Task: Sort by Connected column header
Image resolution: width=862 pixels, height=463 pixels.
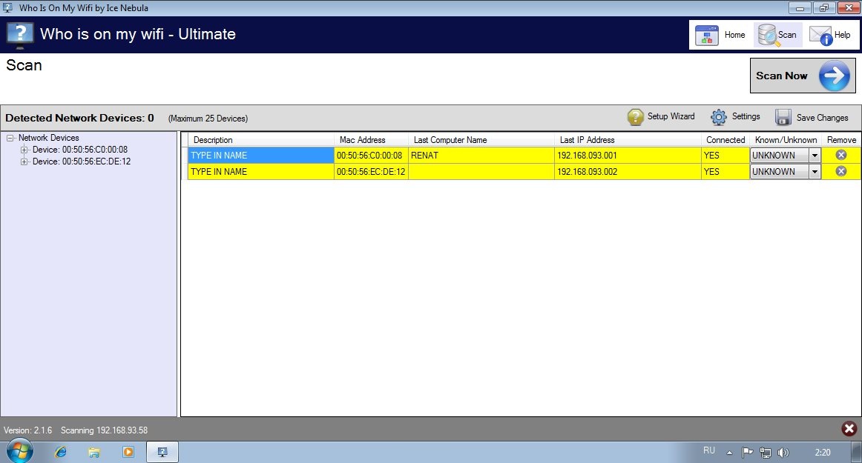Action: click(x=726, y=139)
